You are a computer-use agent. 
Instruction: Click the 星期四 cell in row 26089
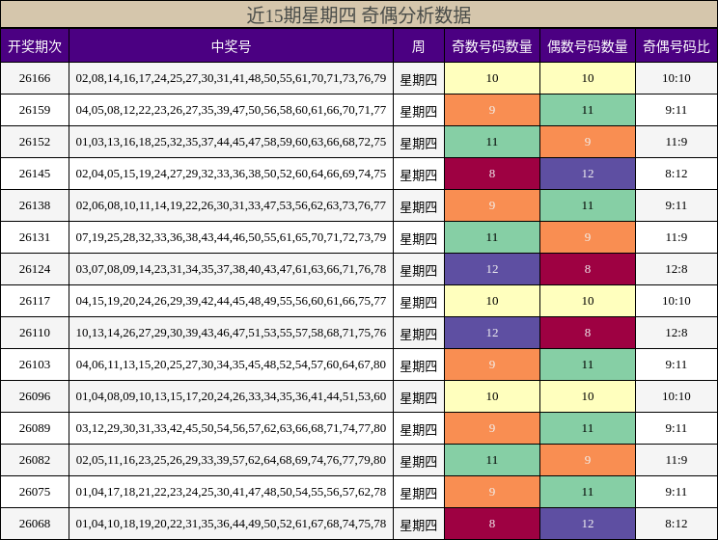pyautogui.click(x=419, y=429)
